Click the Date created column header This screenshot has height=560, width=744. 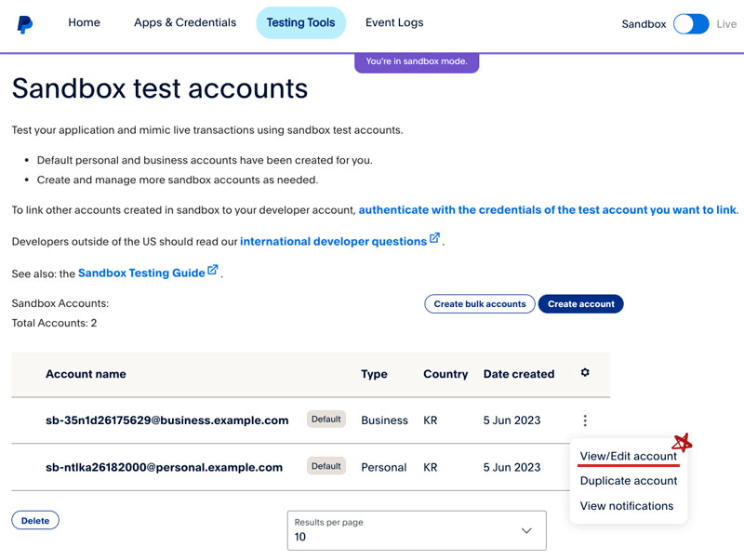(x=519, y=374)
